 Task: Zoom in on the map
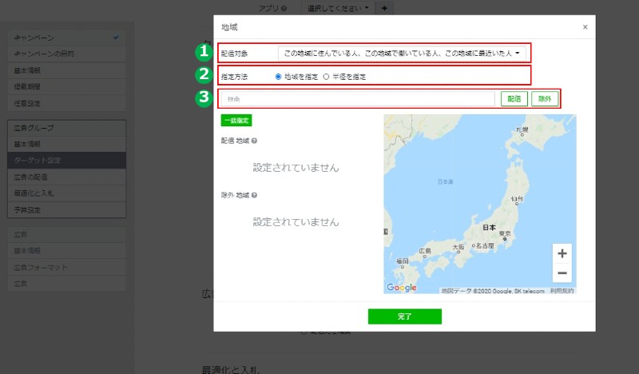coord(562,253)
